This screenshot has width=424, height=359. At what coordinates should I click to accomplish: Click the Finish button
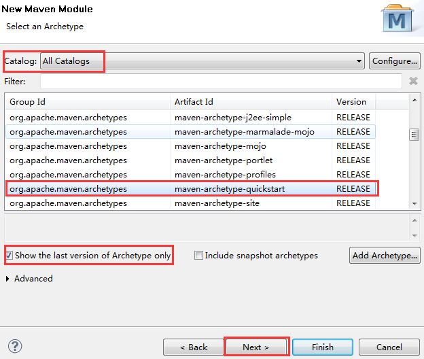(x=323, y=347)
